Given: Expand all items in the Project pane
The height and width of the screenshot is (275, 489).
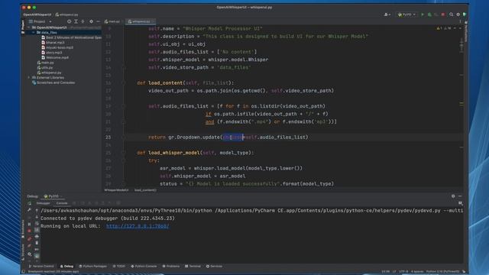Looking at the screenshot, I should click(x=76, y=21).
